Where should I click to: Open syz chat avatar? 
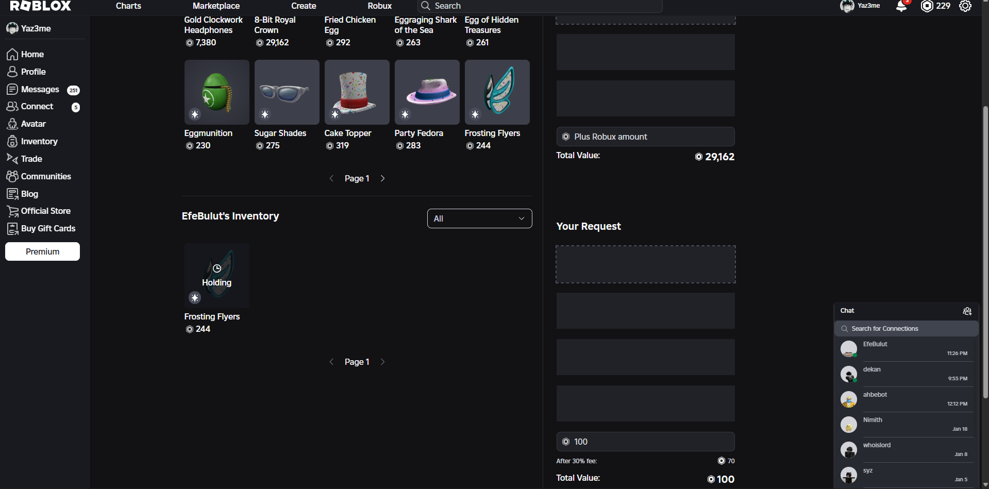[849, 475]
